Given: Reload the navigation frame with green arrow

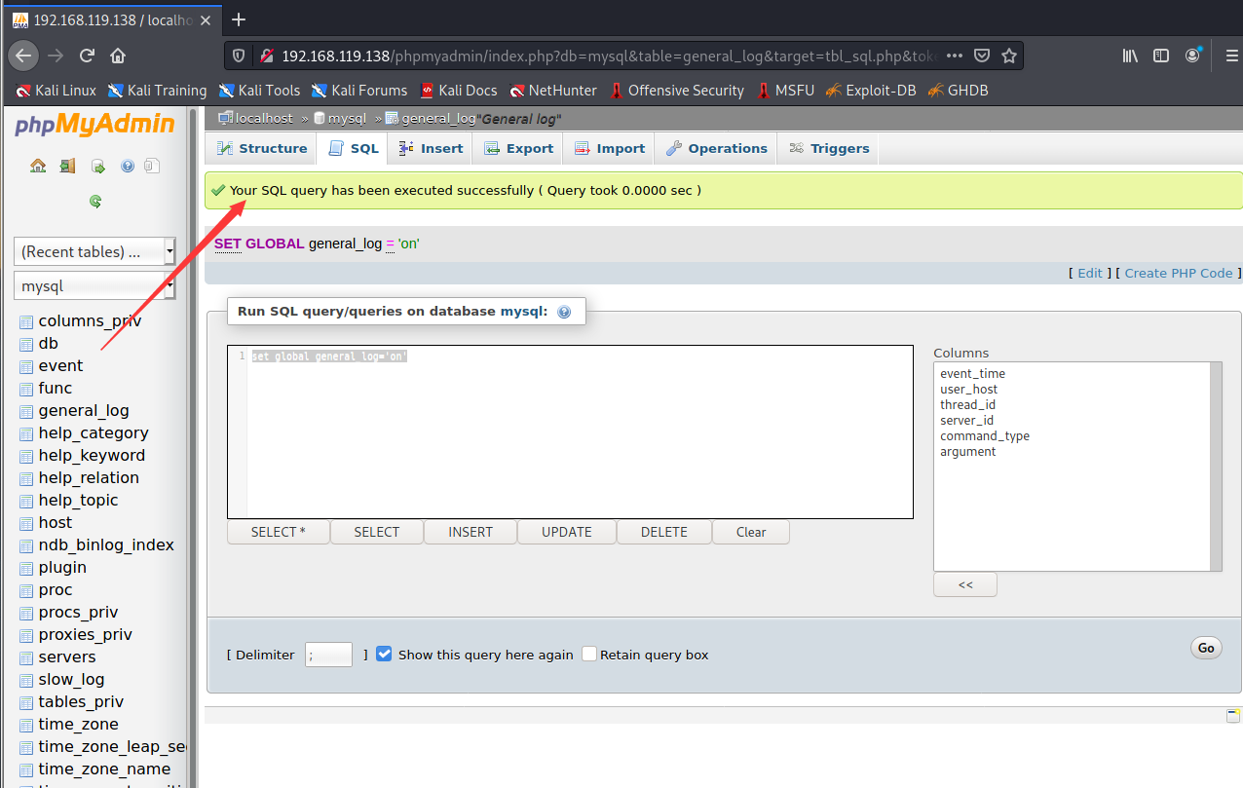Looking at the screenshot, I should [95, 202].
